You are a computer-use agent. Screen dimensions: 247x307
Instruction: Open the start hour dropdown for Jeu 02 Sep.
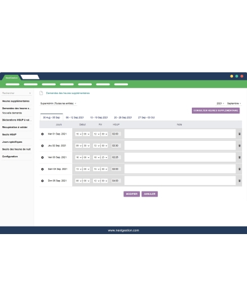pyautogui.click(x=79, y=146)
